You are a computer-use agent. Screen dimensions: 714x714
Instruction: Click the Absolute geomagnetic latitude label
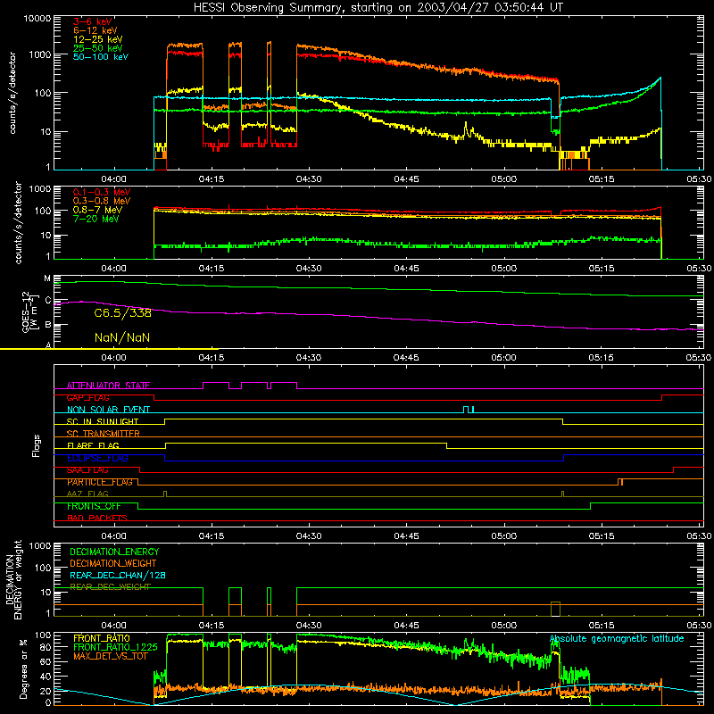[x=617, y=639]
